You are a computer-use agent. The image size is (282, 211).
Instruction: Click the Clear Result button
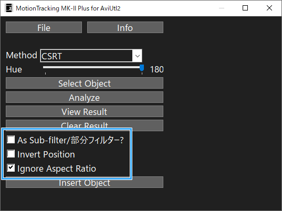tap(85, 124)
